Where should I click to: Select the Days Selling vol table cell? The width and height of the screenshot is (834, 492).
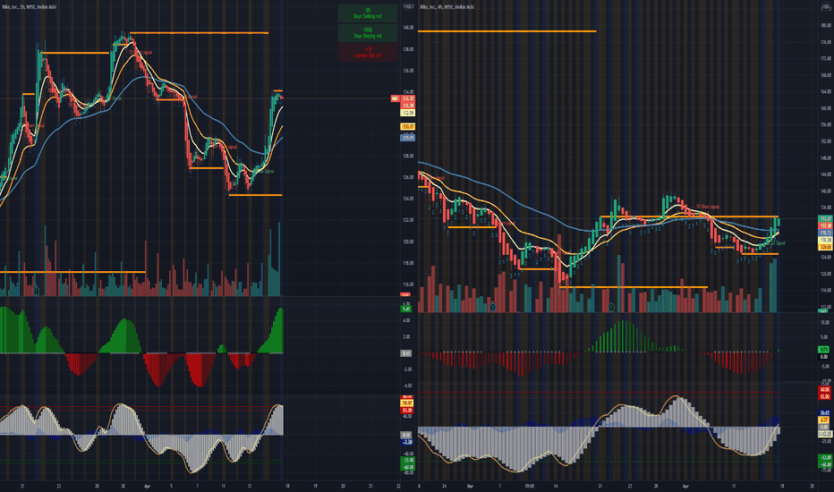pyautogui.click(x=368, y=13)
